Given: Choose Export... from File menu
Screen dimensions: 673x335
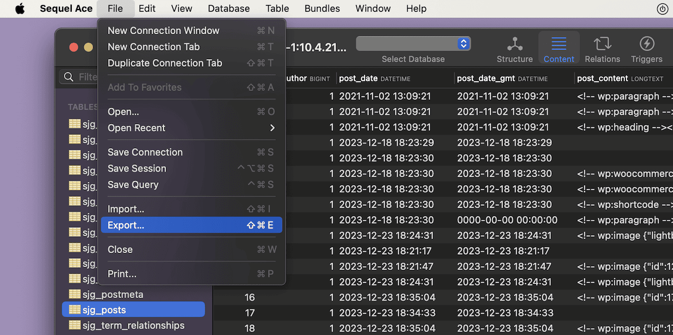Looking at the screenshot, I should coord(191,225).
